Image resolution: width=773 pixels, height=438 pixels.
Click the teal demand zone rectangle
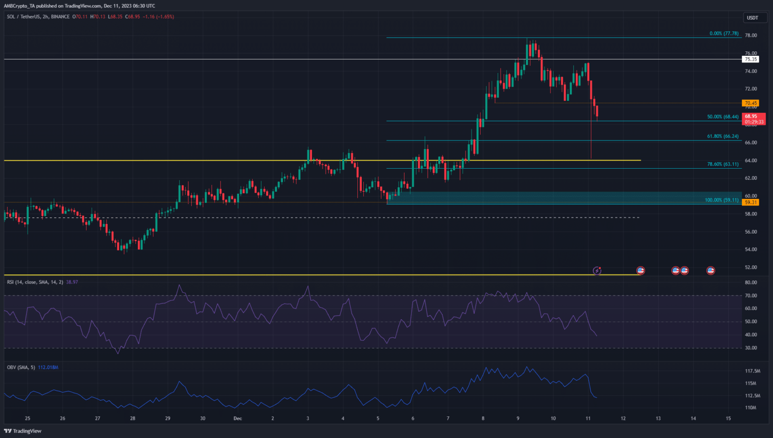[554, 196]
